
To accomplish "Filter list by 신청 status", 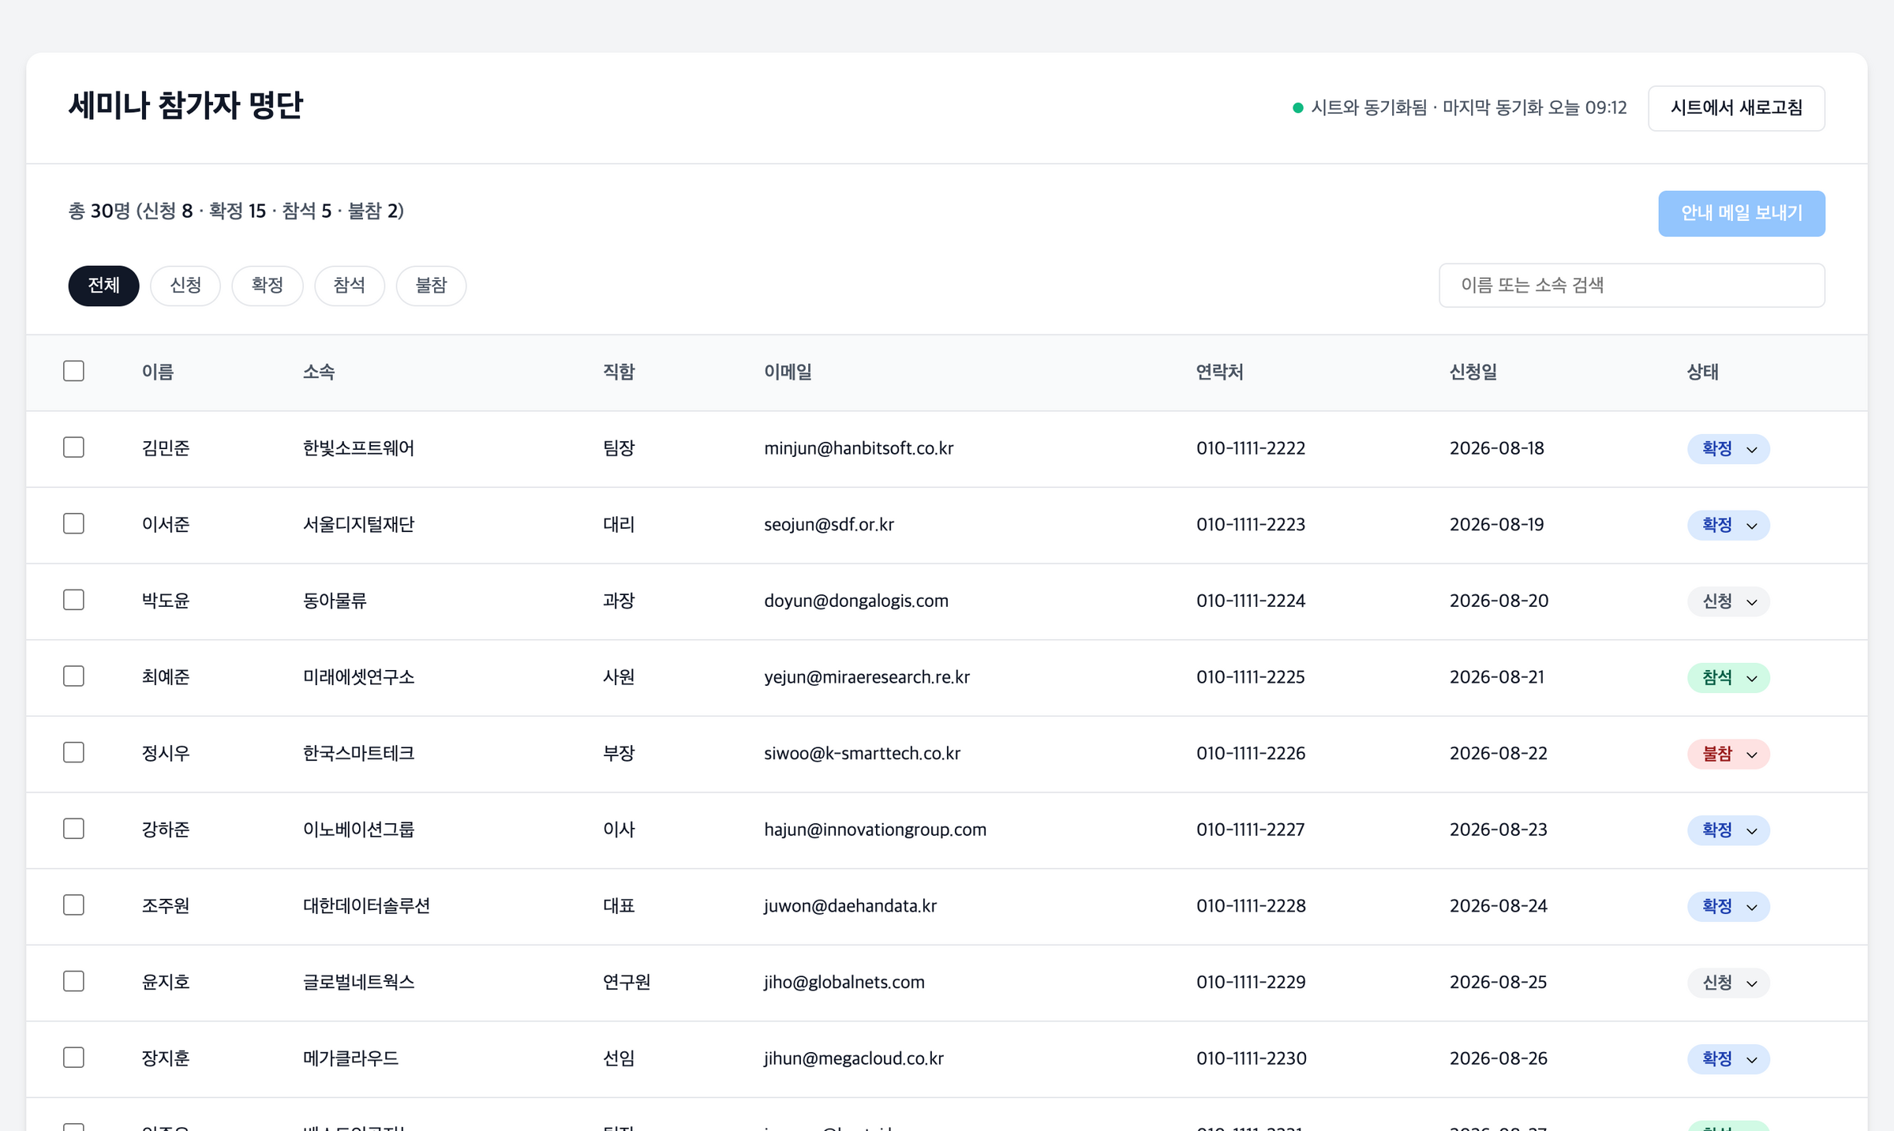I will click(185, 286).
